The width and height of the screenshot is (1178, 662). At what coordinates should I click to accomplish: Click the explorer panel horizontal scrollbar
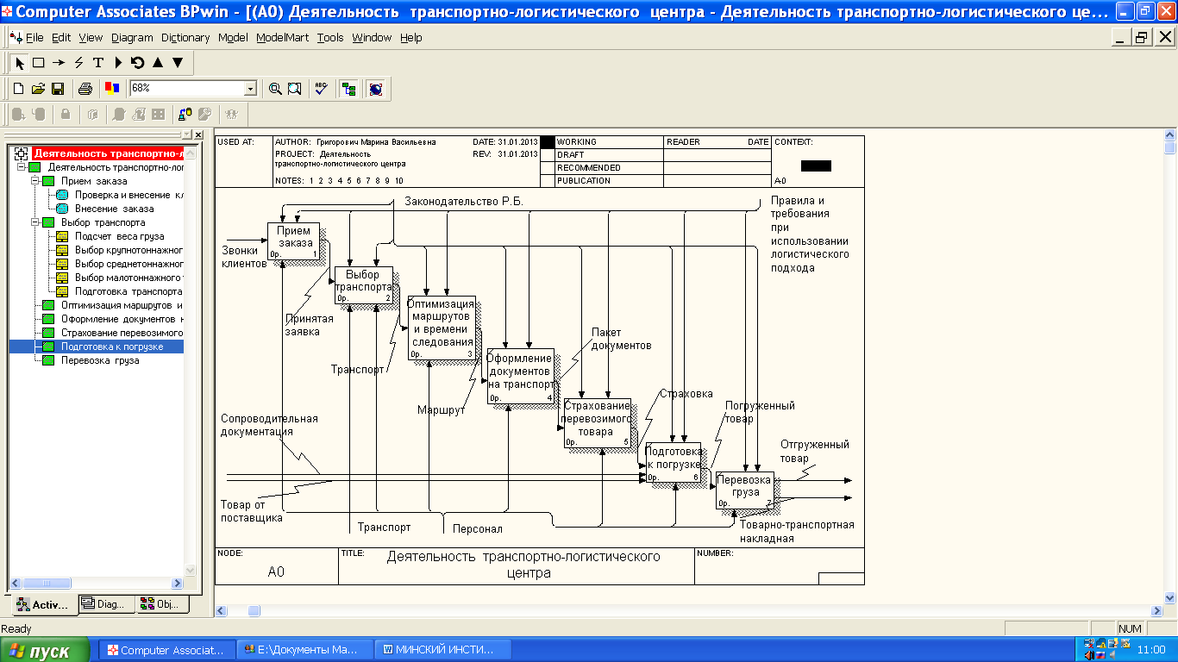(x=97, y=584)
